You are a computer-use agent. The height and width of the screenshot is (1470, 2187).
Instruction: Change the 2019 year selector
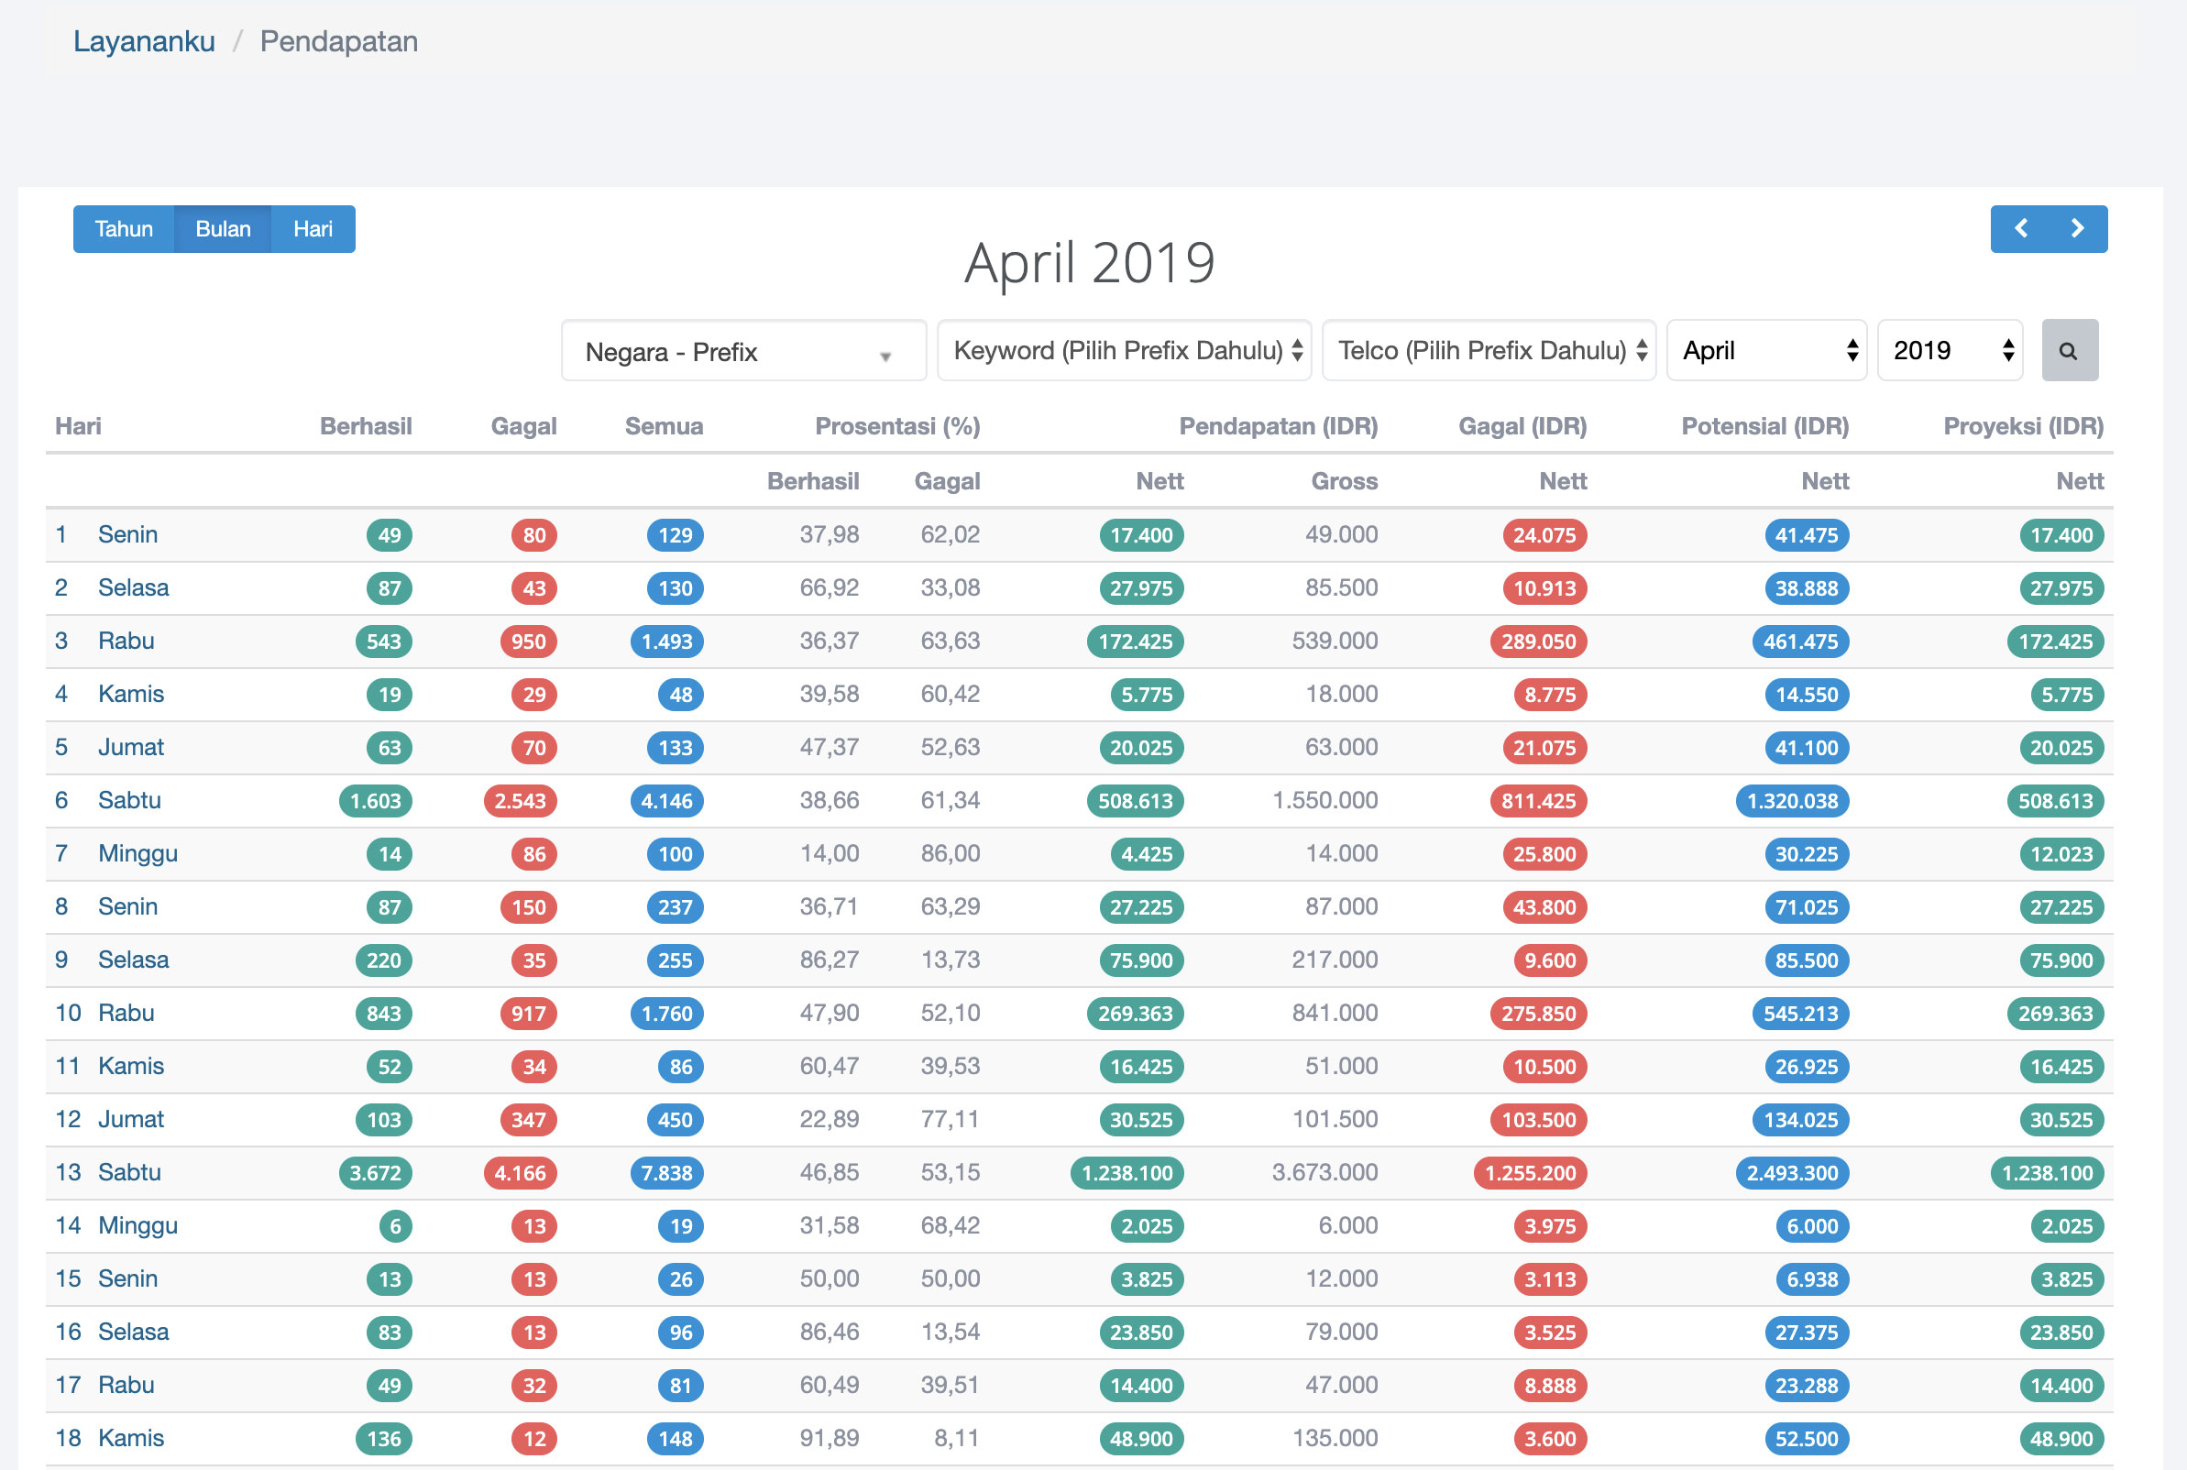[1950, 351]
